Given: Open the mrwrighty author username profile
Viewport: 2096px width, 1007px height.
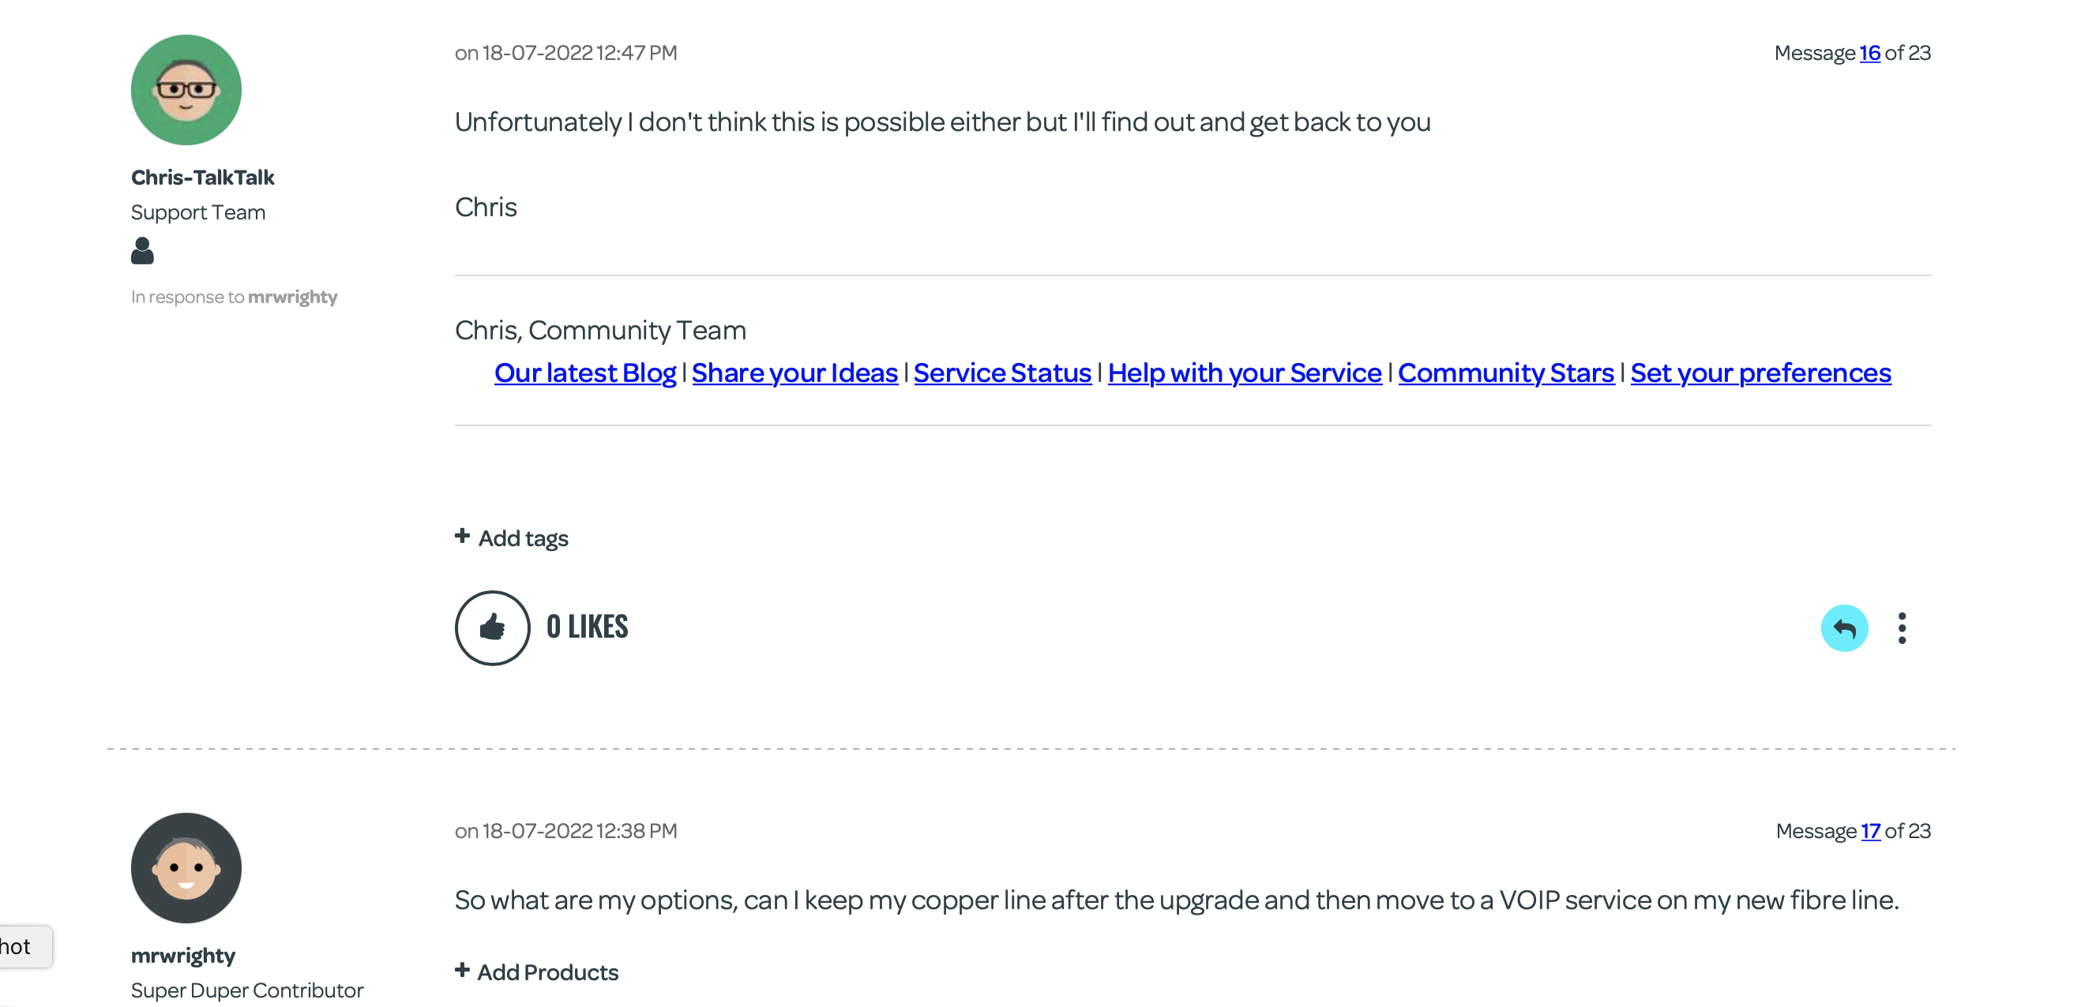Looking at the screenshot, I should coord(183,955).
